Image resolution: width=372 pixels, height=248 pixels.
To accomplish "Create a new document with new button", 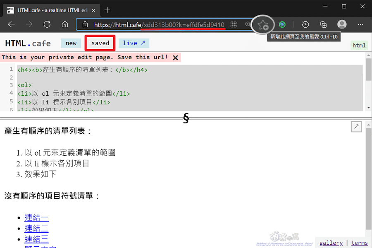I will pyautogui.click(x=71, y=43).
